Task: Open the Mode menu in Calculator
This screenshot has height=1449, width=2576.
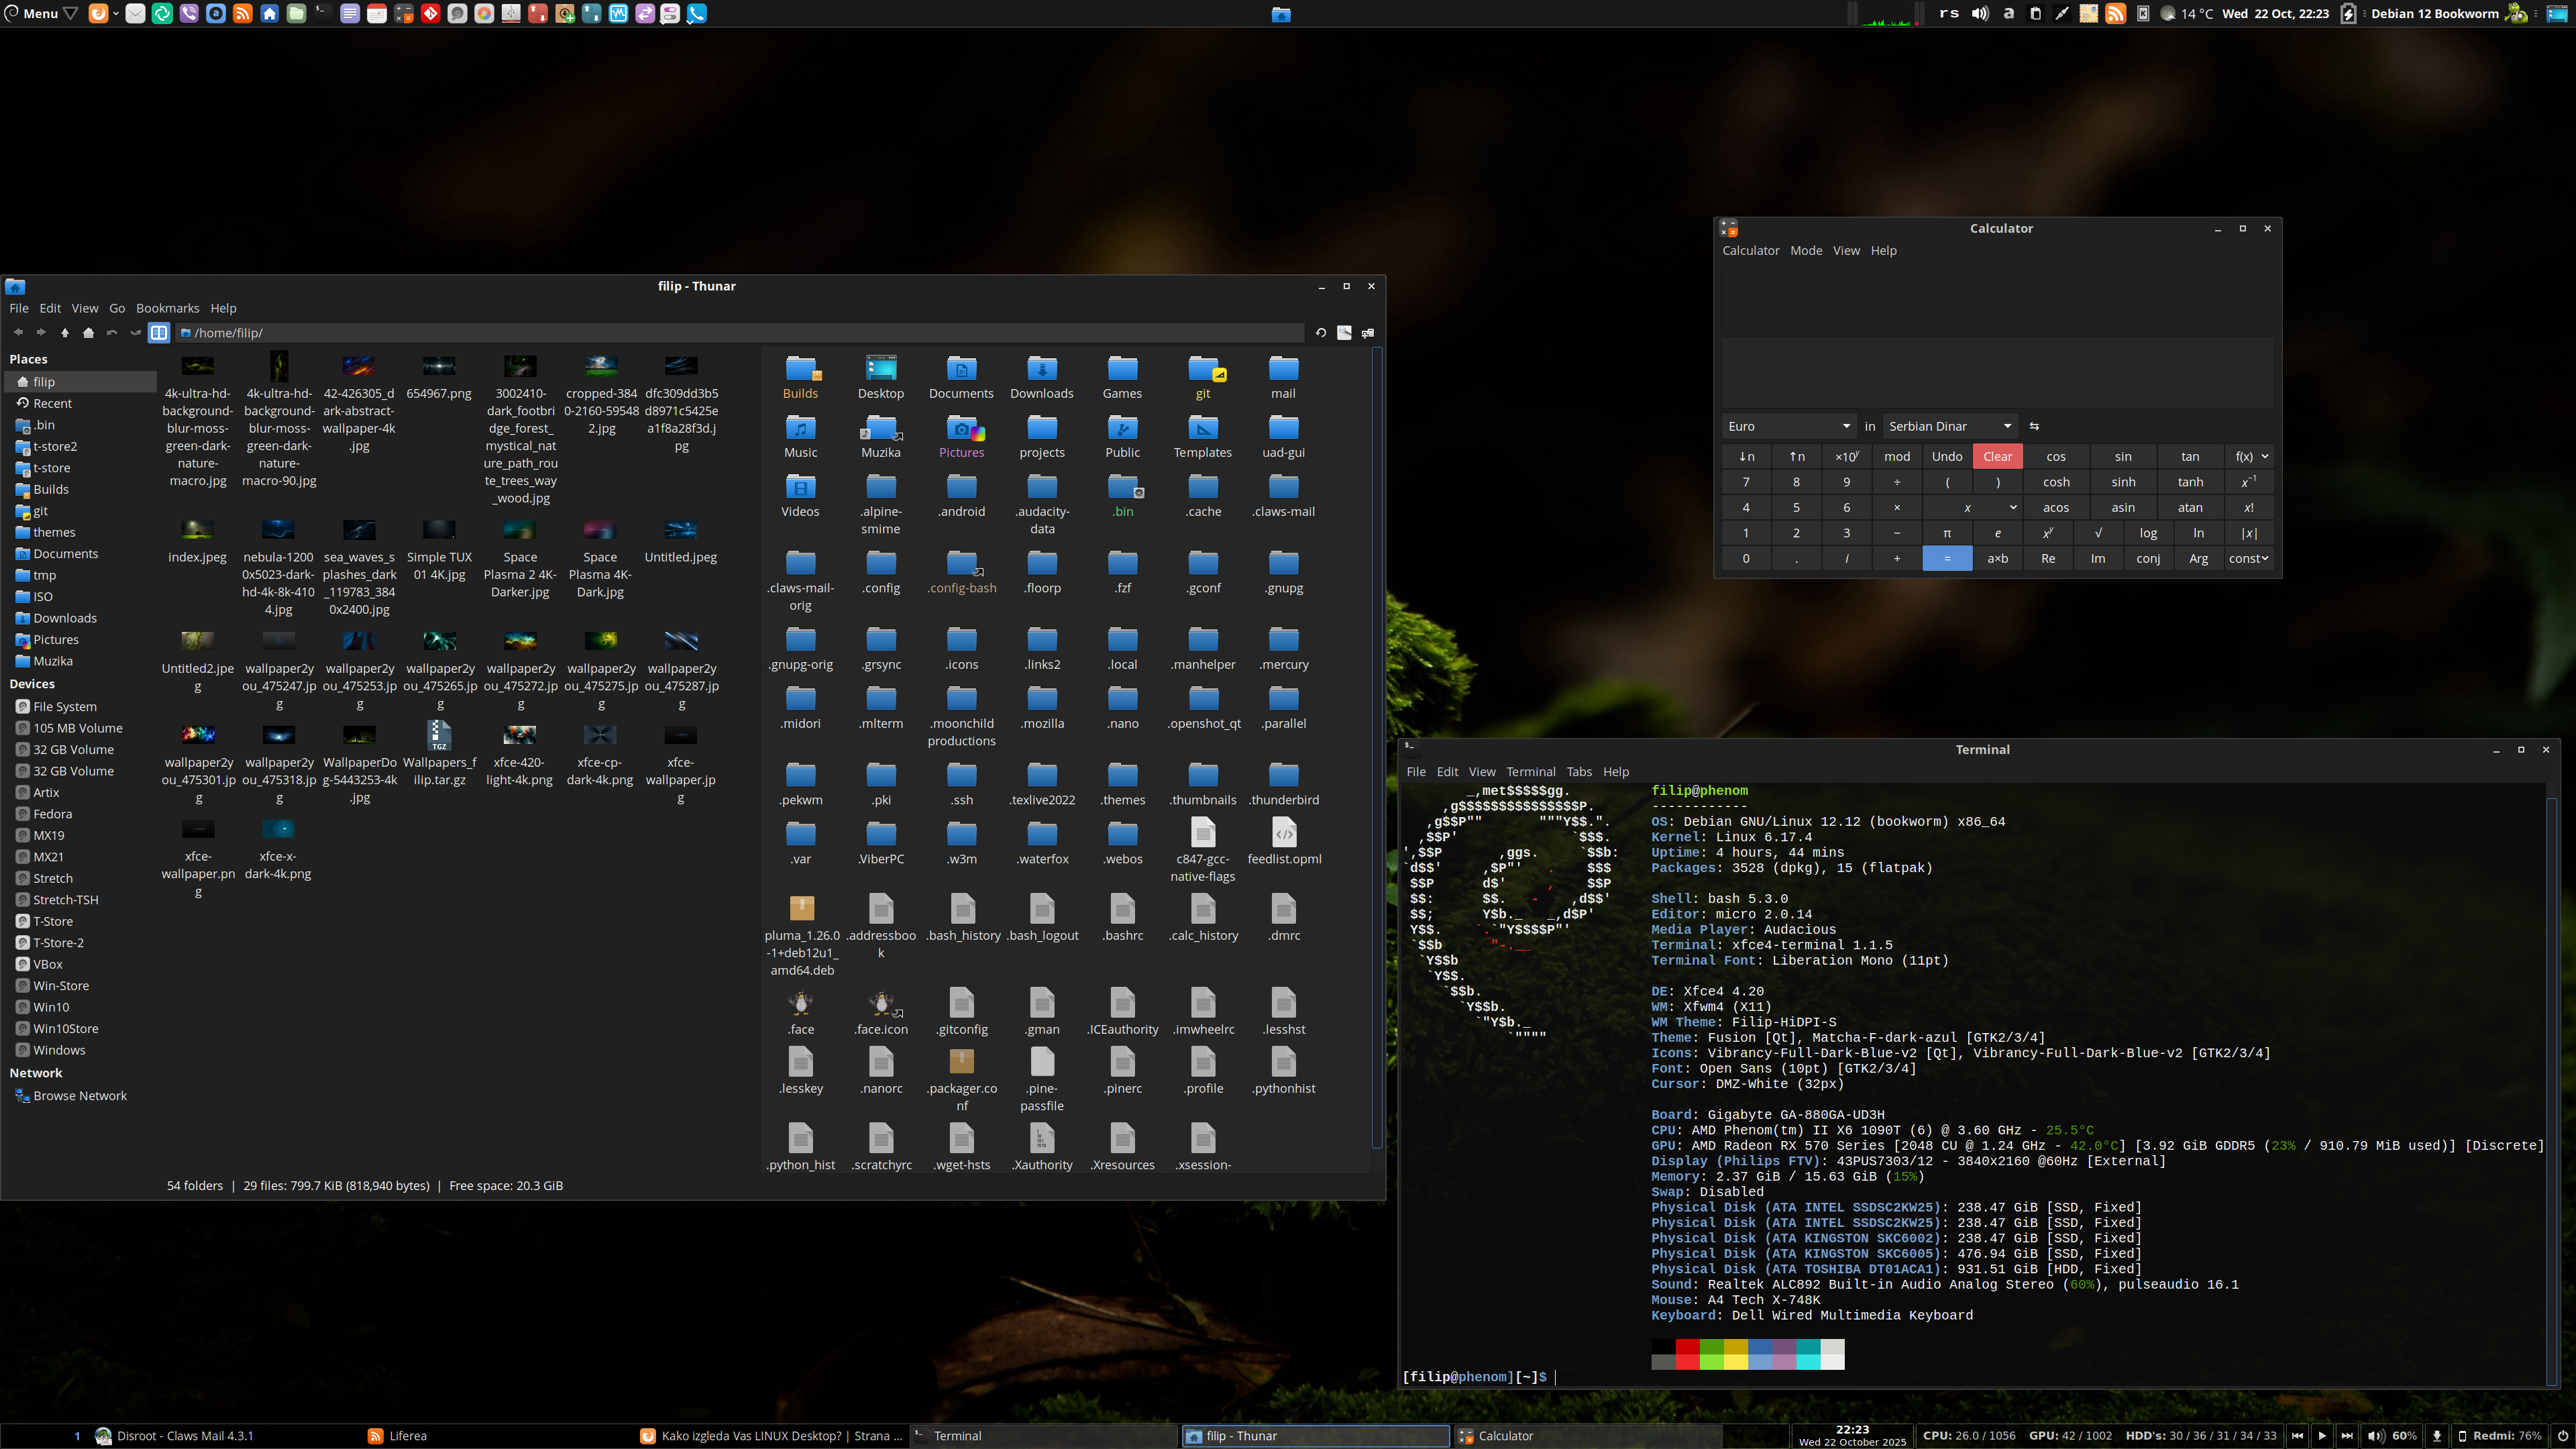Action: pos(1805,251)
